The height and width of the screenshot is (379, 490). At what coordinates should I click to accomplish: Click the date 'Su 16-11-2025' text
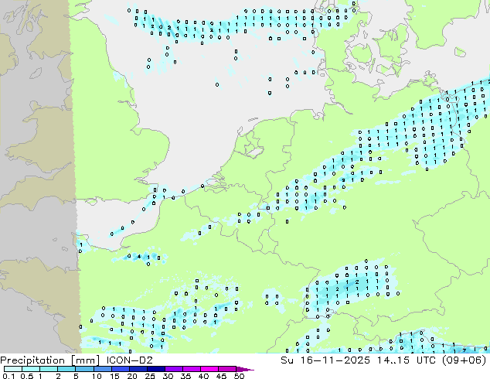[x=325, y=360]
